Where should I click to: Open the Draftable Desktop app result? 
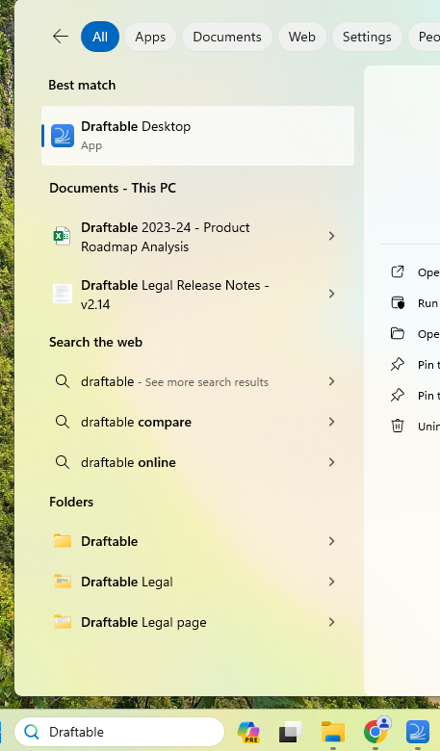(x=197, y=136)
